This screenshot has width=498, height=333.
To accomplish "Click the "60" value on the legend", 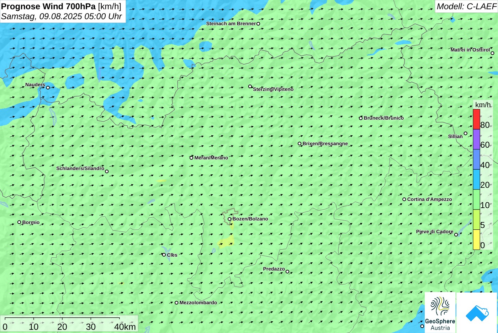I will 485,145.
